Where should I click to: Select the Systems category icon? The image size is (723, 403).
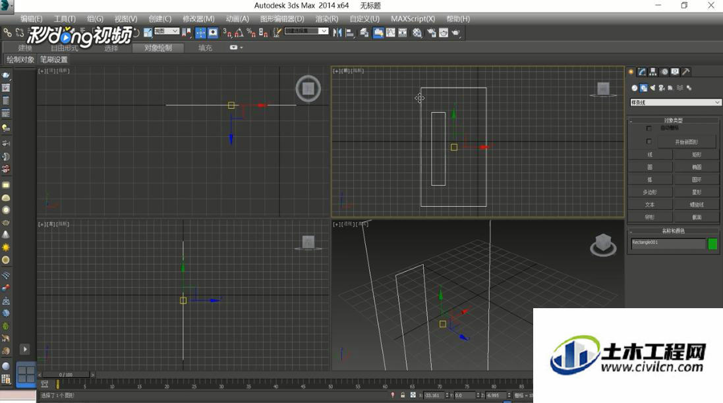[689, 88]
